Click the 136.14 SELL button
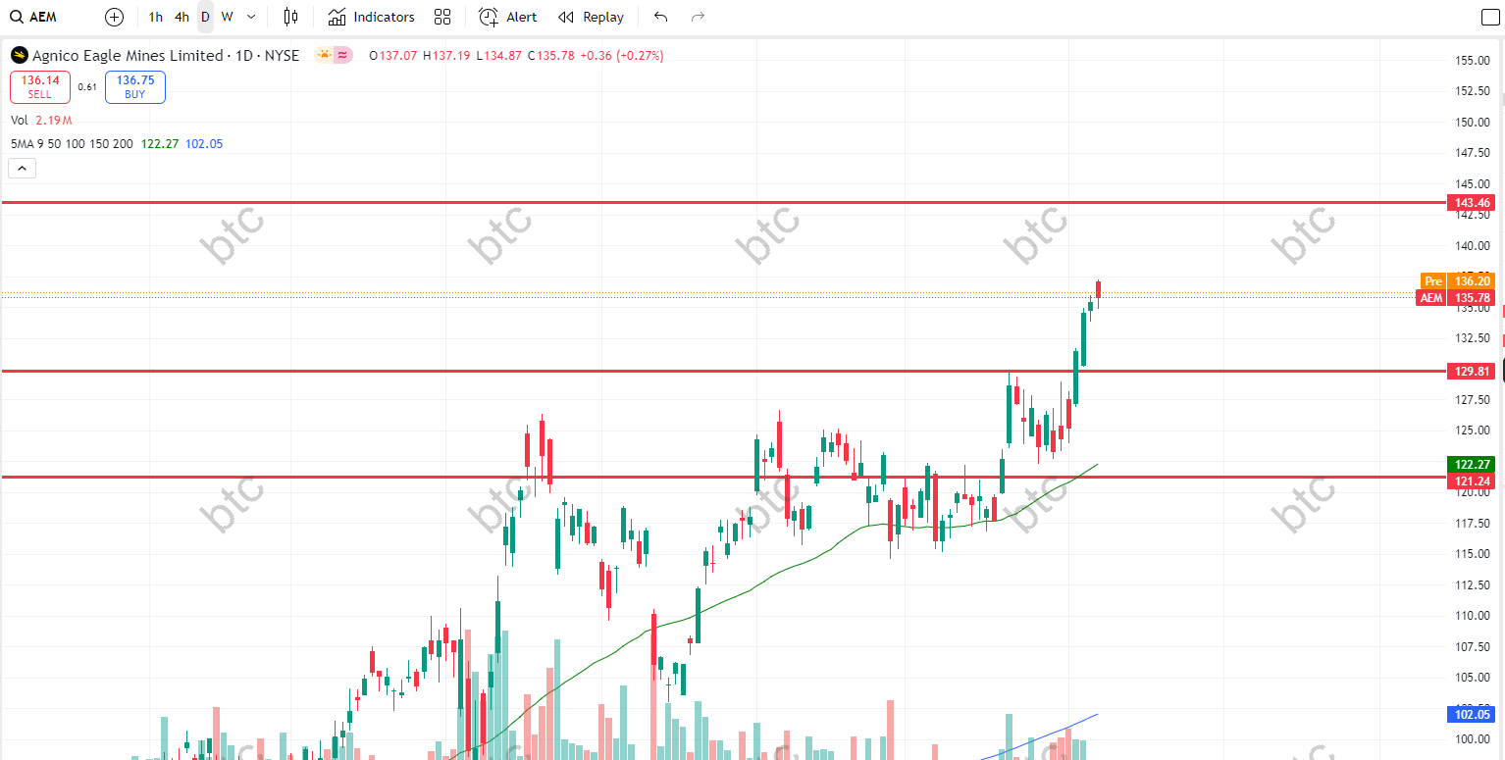Screen dimensions: 1505x760 (x=40, y=87)
